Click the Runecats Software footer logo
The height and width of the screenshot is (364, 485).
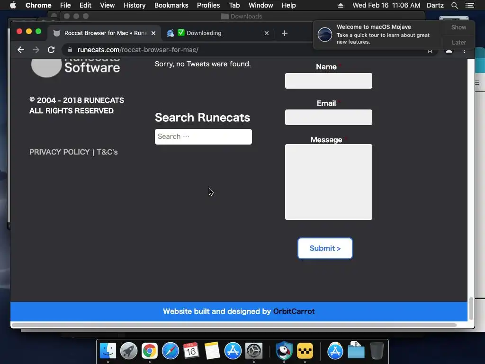(x=75, y=67)
